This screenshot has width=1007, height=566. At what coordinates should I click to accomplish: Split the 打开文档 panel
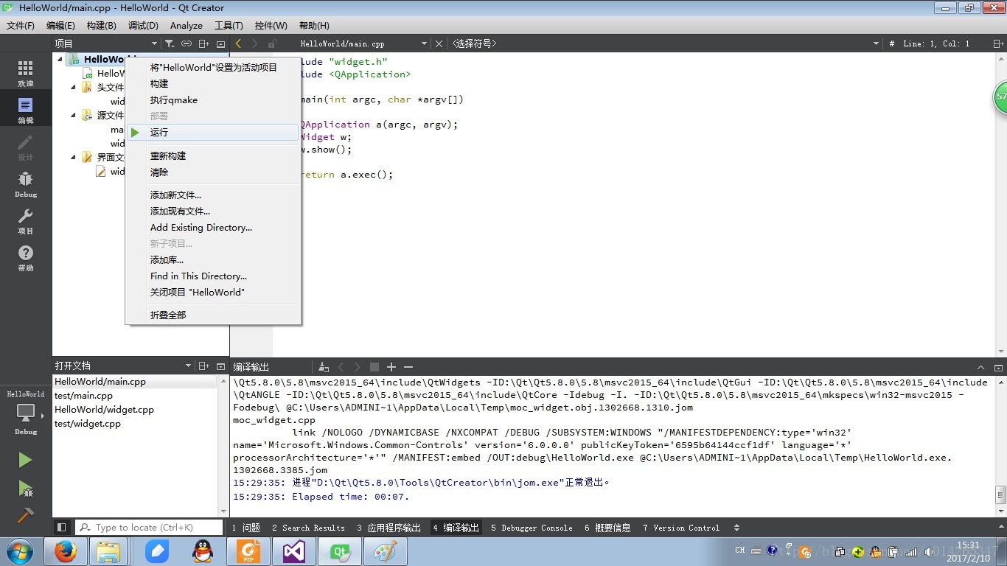point(204,366)
